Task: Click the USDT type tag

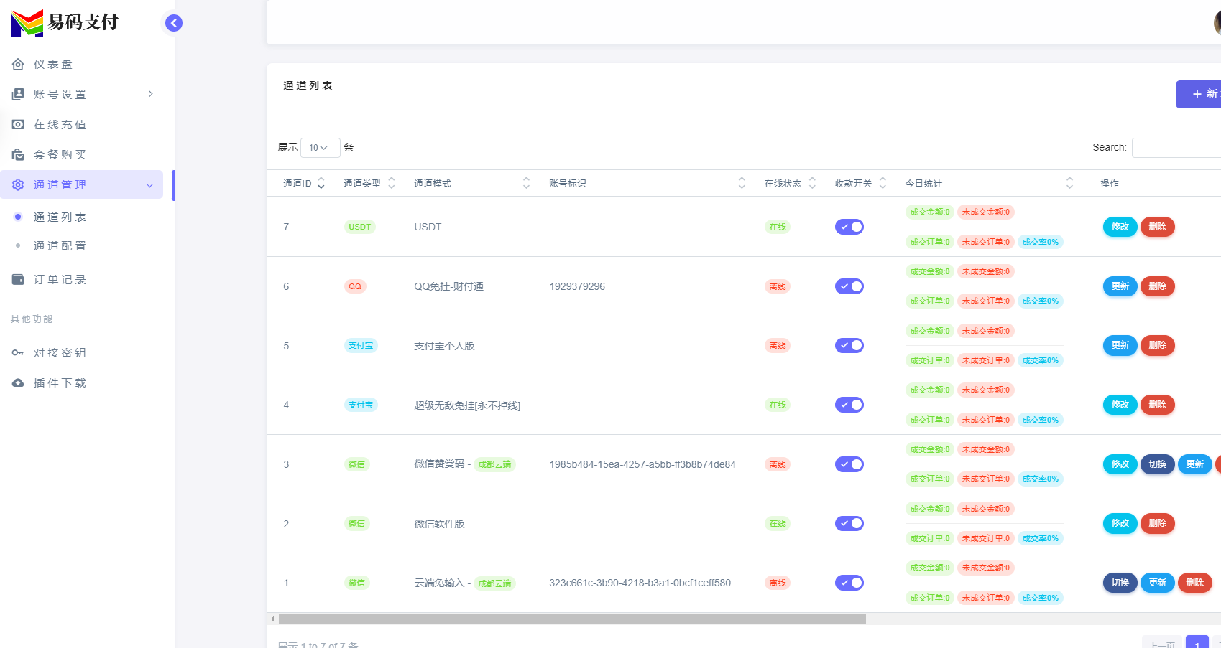Action: point(360,227)
